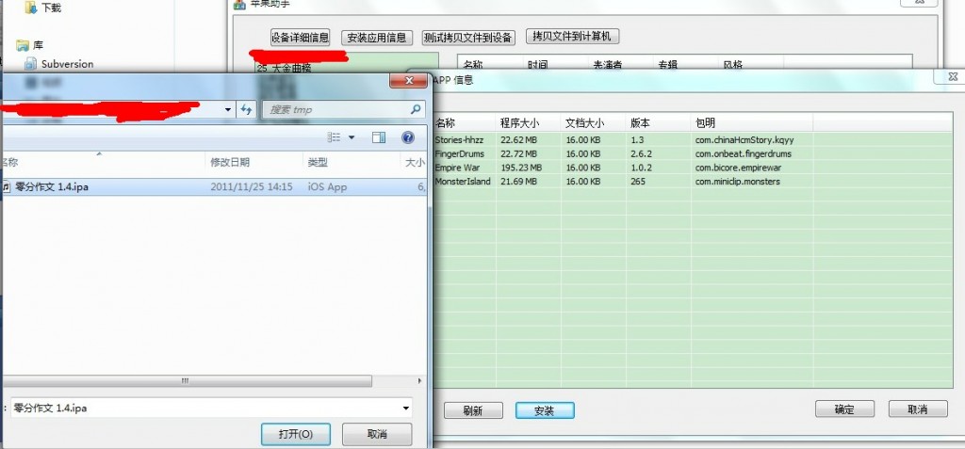The height and width of the screenshot is (449, 965).
Task: Sort APP list by 包明 header
Action: point(752,123)
